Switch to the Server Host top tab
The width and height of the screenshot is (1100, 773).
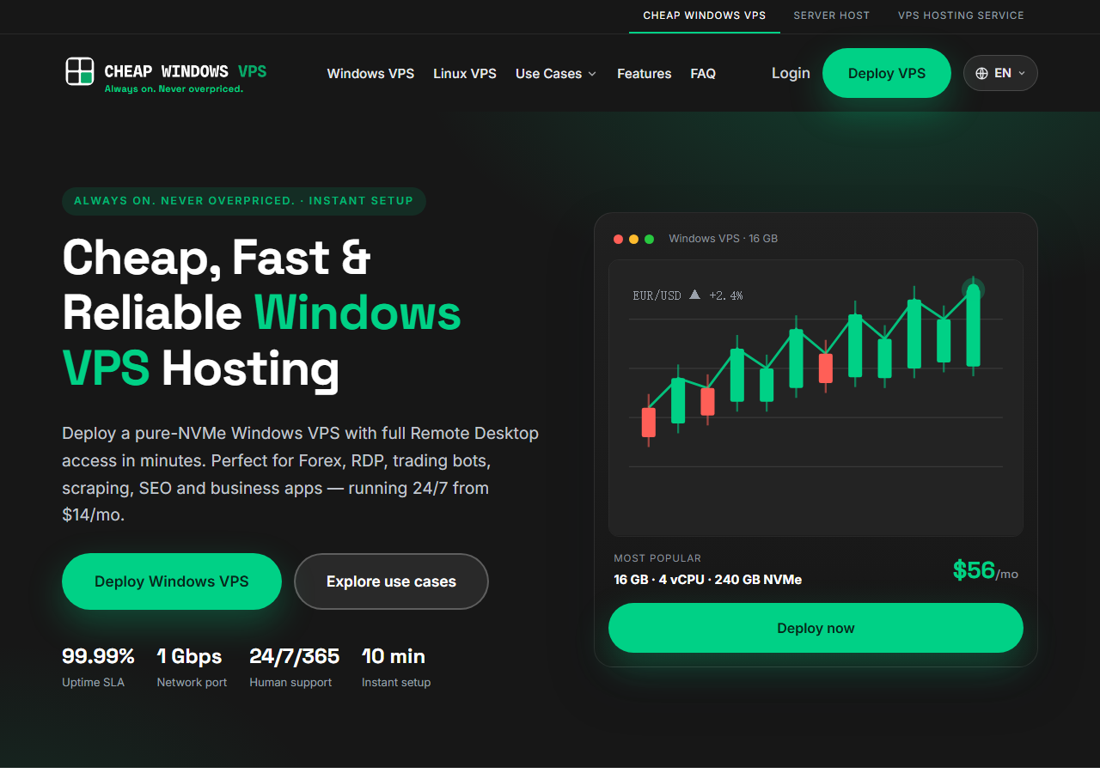[832, 15]
